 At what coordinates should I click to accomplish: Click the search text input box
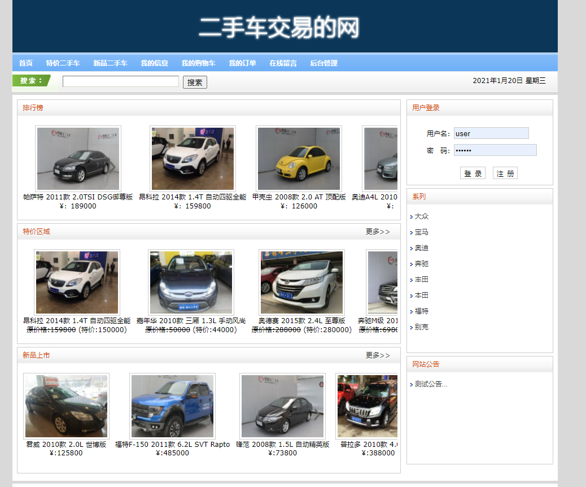pyautogui.click(x=120, y=81)
